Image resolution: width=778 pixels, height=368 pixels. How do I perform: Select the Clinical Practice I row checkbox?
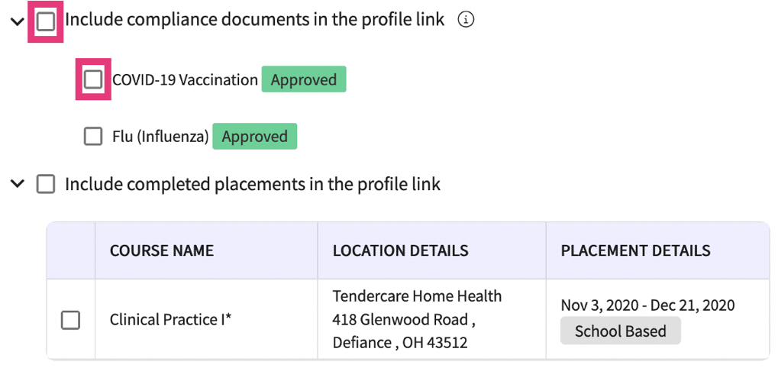coord(70,320)
